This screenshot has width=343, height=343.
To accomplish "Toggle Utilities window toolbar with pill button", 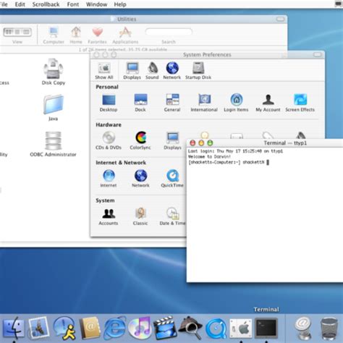I will coord(280,19).
